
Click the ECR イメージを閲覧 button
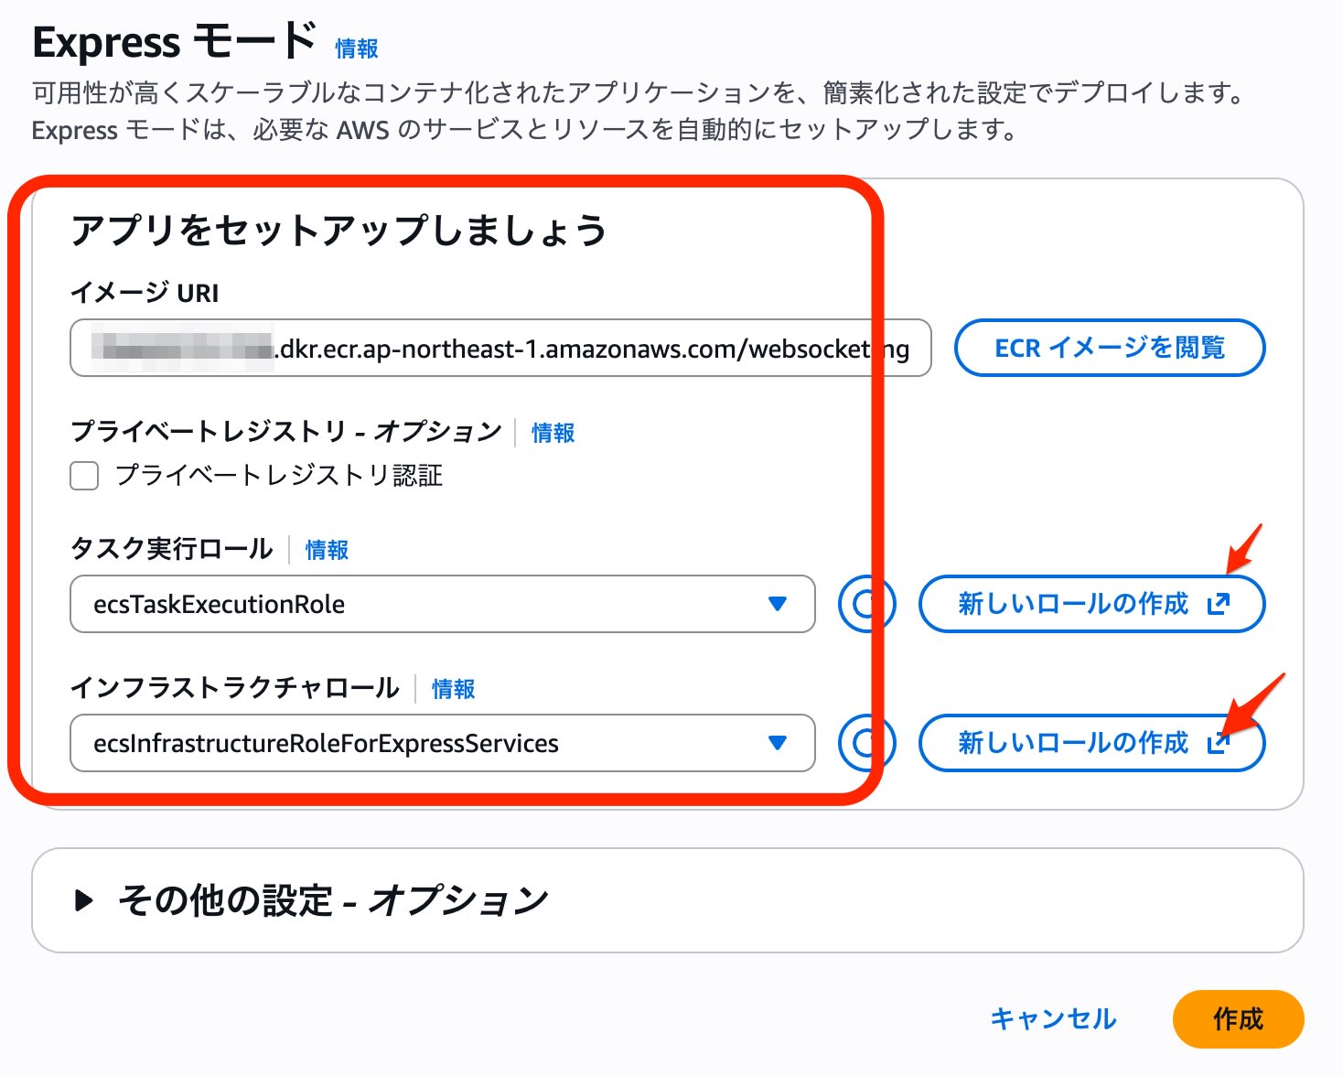point(1110,348)
